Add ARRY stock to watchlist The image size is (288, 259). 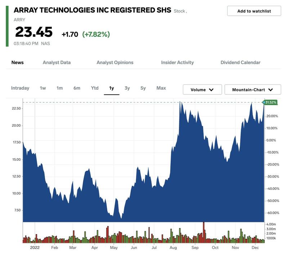[x=254, y=11]
